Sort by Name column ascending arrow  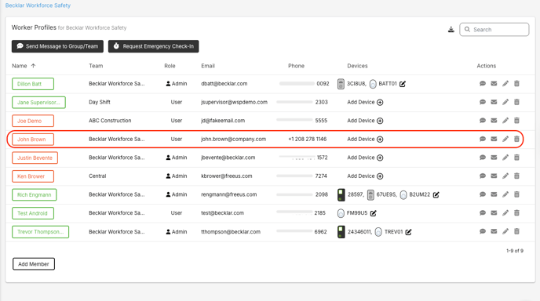coord(33,66)
